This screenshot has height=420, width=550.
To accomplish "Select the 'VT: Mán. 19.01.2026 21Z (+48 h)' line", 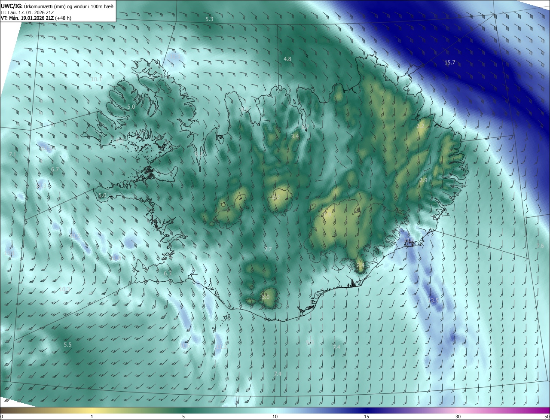I will pos(35,18).
